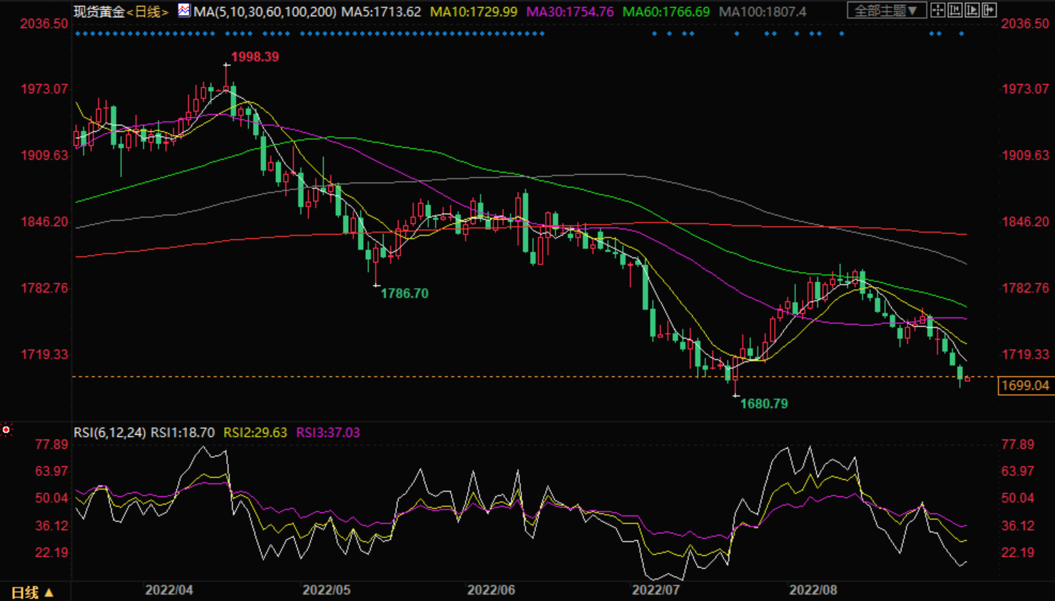This screenshot has height=601, width=1055.
Task: Click the crosshair cursor icon
Action: coord(938,10)
